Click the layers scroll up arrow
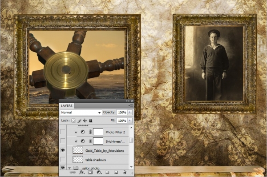This screenshot has width=267, height=177. pyautogui.click(x=131, y=128)
